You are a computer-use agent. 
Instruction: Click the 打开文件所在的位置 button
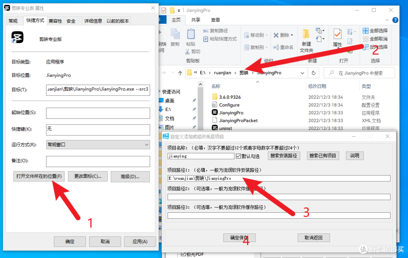point(39,176)
